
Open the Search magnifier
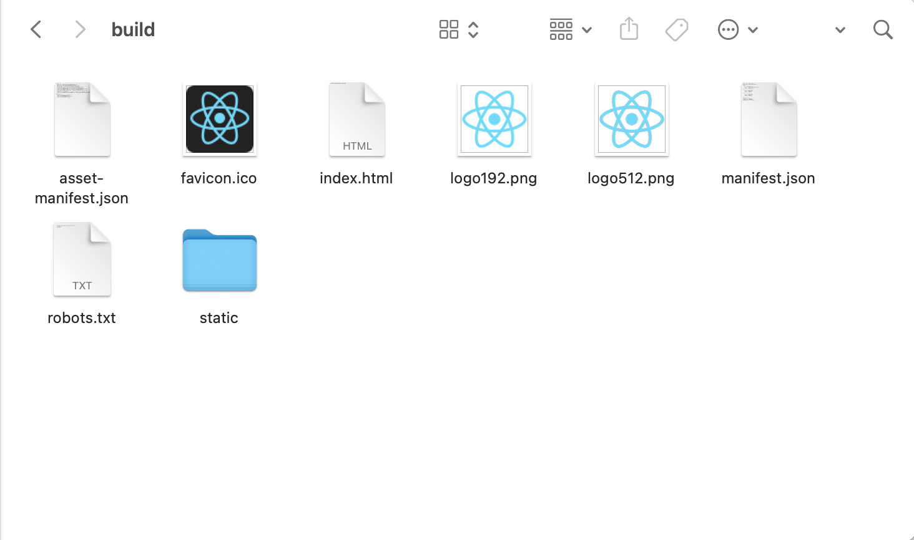(x=883, y=29)
